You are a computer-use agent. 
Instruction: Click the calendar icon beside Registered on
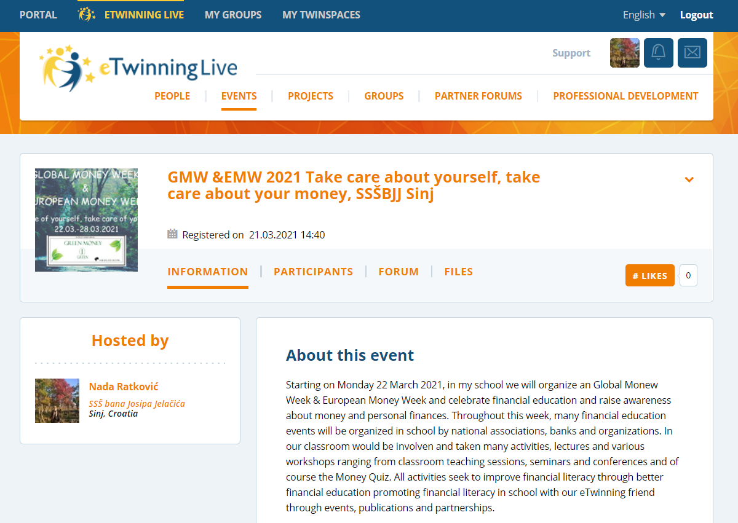(x=172, y=234)
